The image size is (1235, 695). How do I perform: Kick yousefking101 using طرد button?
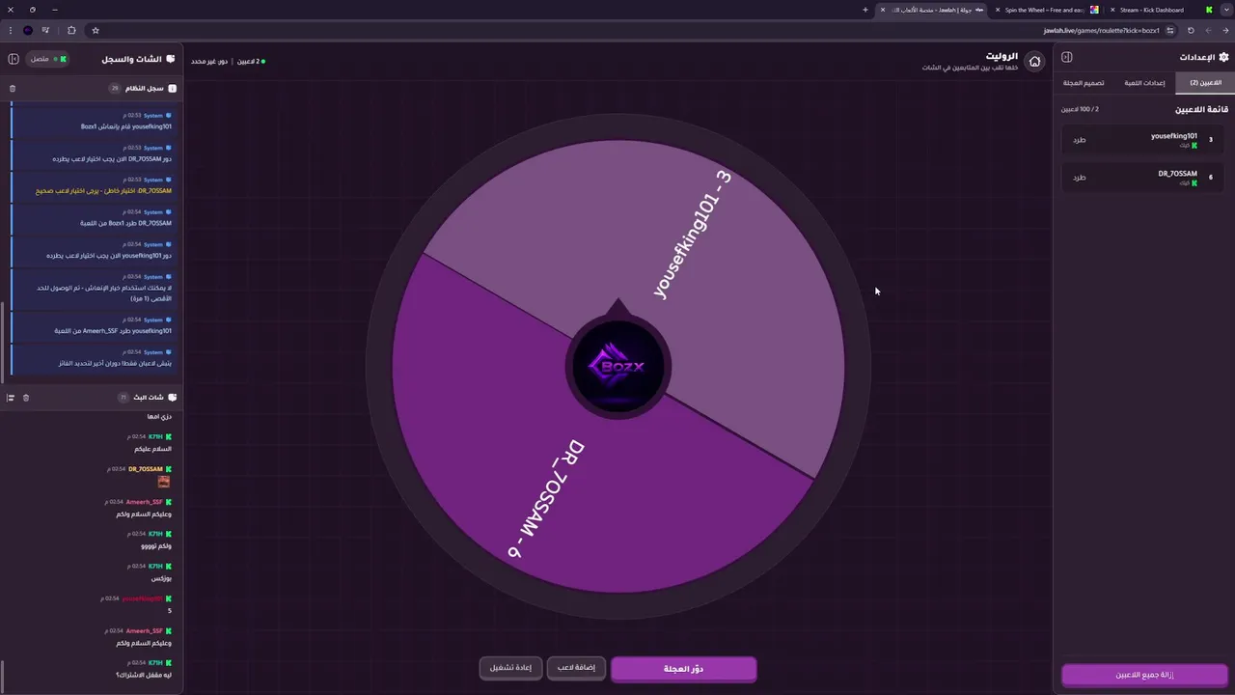tap(1079, 140)
